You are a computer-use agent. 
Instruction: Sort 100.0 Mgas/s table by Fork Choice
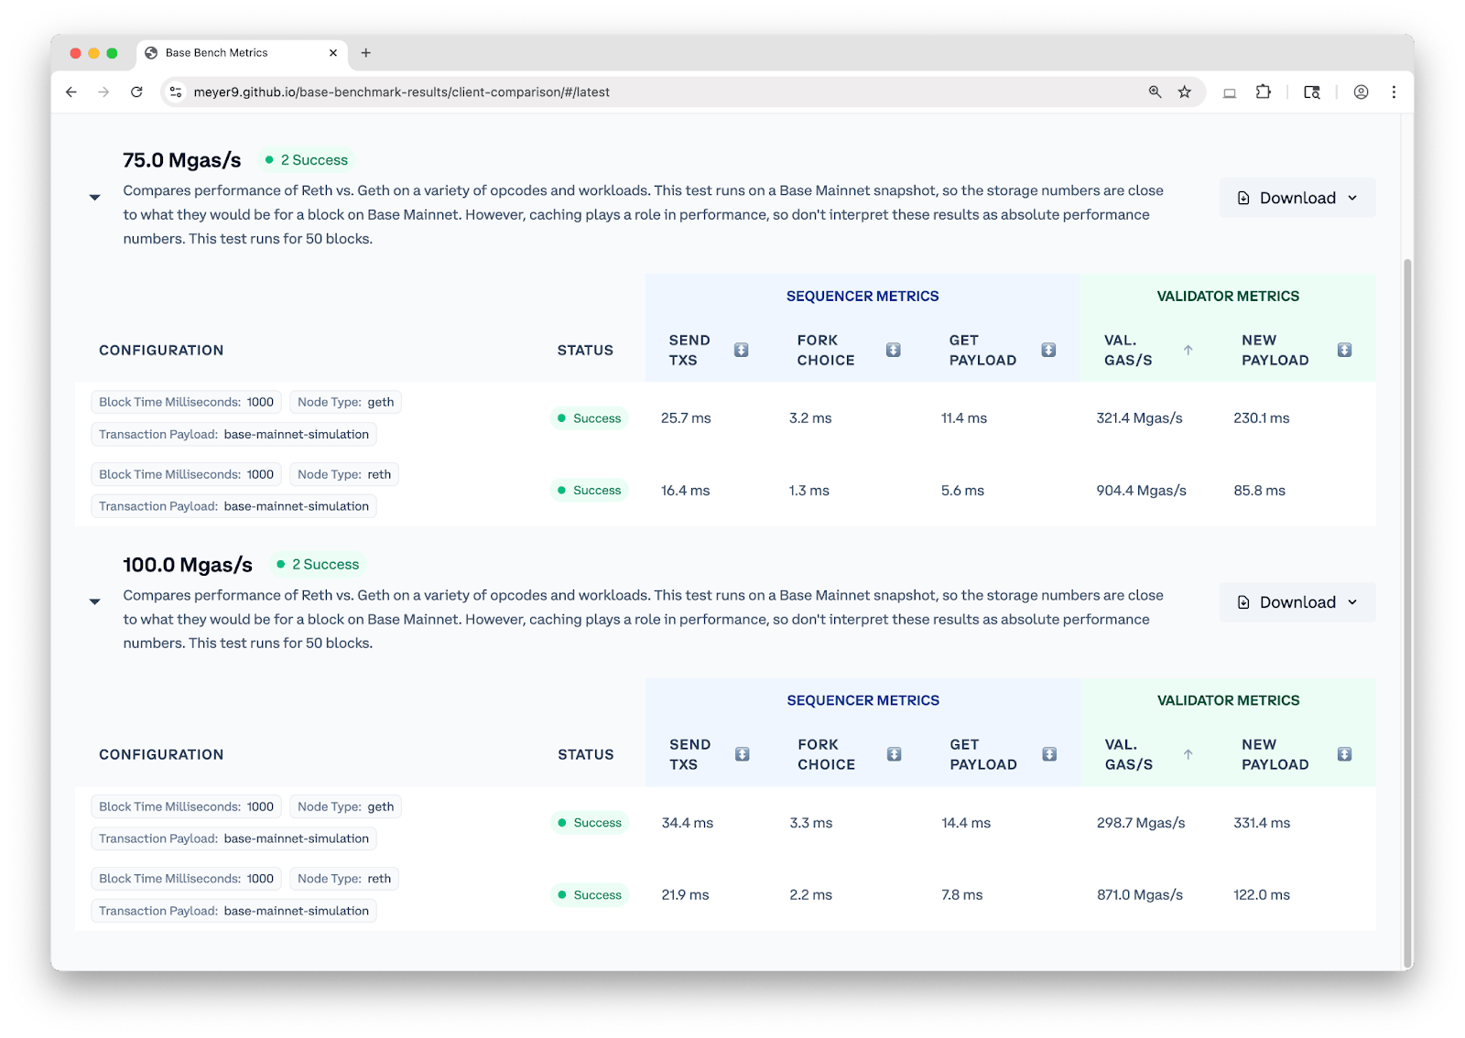[894, 754]
